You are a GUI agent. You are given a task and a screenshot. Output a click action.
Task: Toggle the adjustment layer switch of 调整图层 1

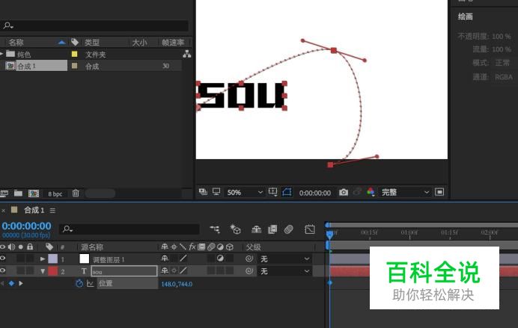[220, 259]
